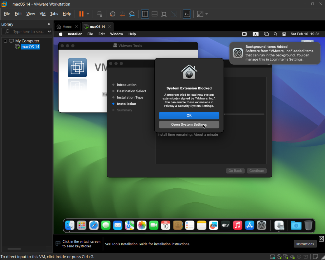Open Mail from the Dock

(118, 225)
